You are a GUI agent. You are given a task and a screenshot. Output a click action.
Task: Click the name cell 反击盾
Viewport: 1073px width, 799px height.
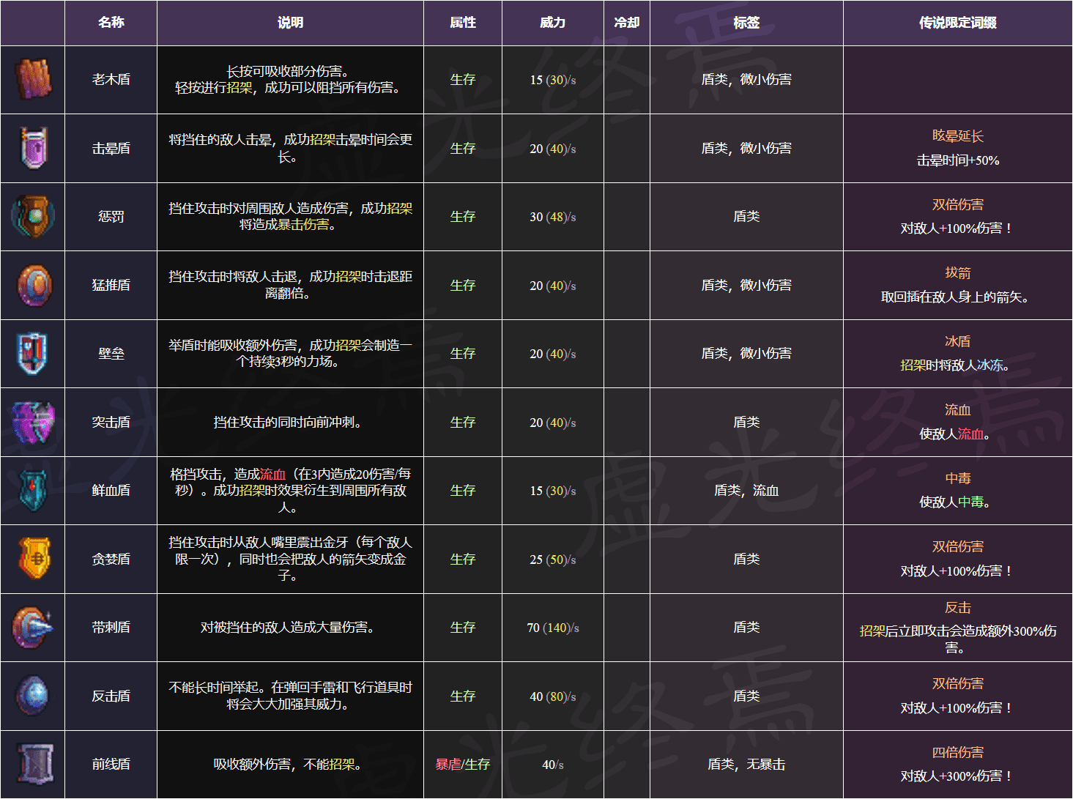coord(111,696)
